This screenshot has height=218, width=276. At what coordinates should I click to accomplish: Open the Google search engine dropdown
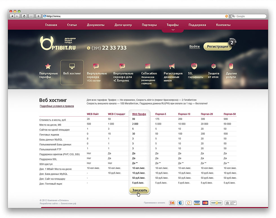pyautogui.click(x=234, y=16)
